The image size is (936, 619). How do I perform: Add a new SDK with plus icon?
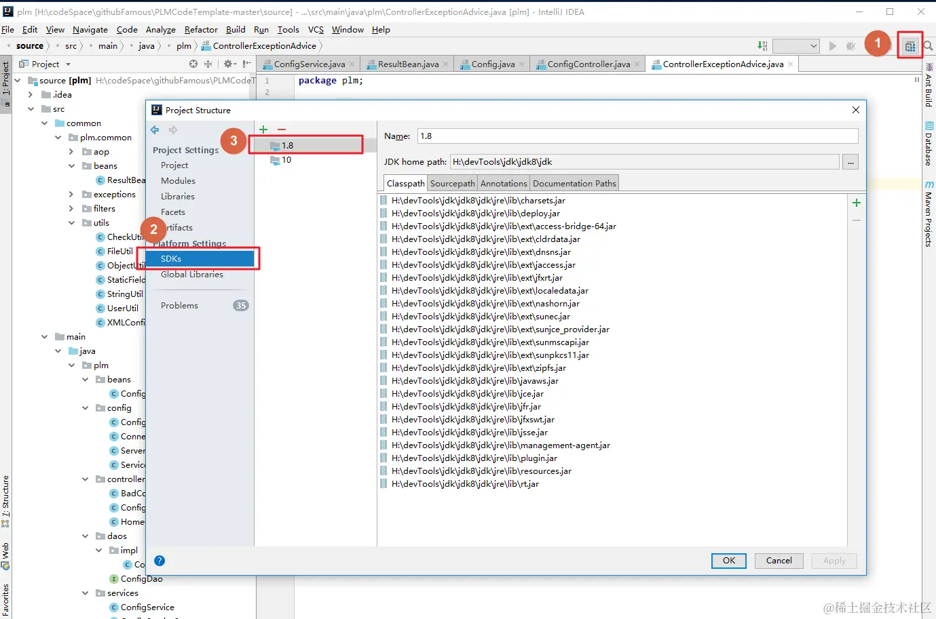[x=263, y=129]
